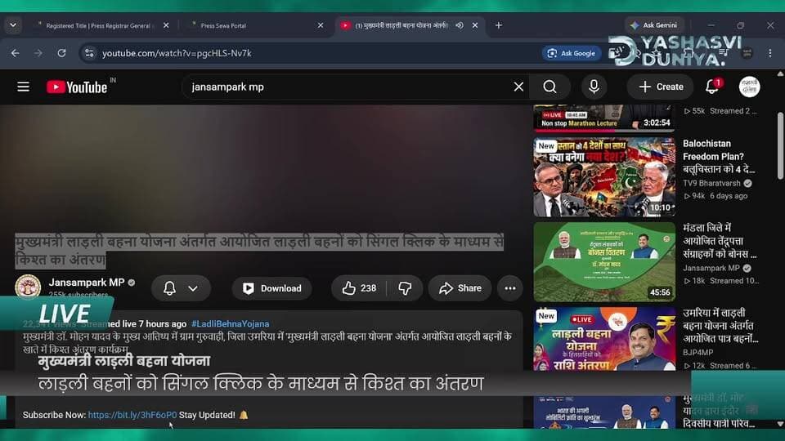Viewport: 785px width, 441px height.
Task: Open the Balochistan Freedom Plan video title
Action: coord(719,156)
